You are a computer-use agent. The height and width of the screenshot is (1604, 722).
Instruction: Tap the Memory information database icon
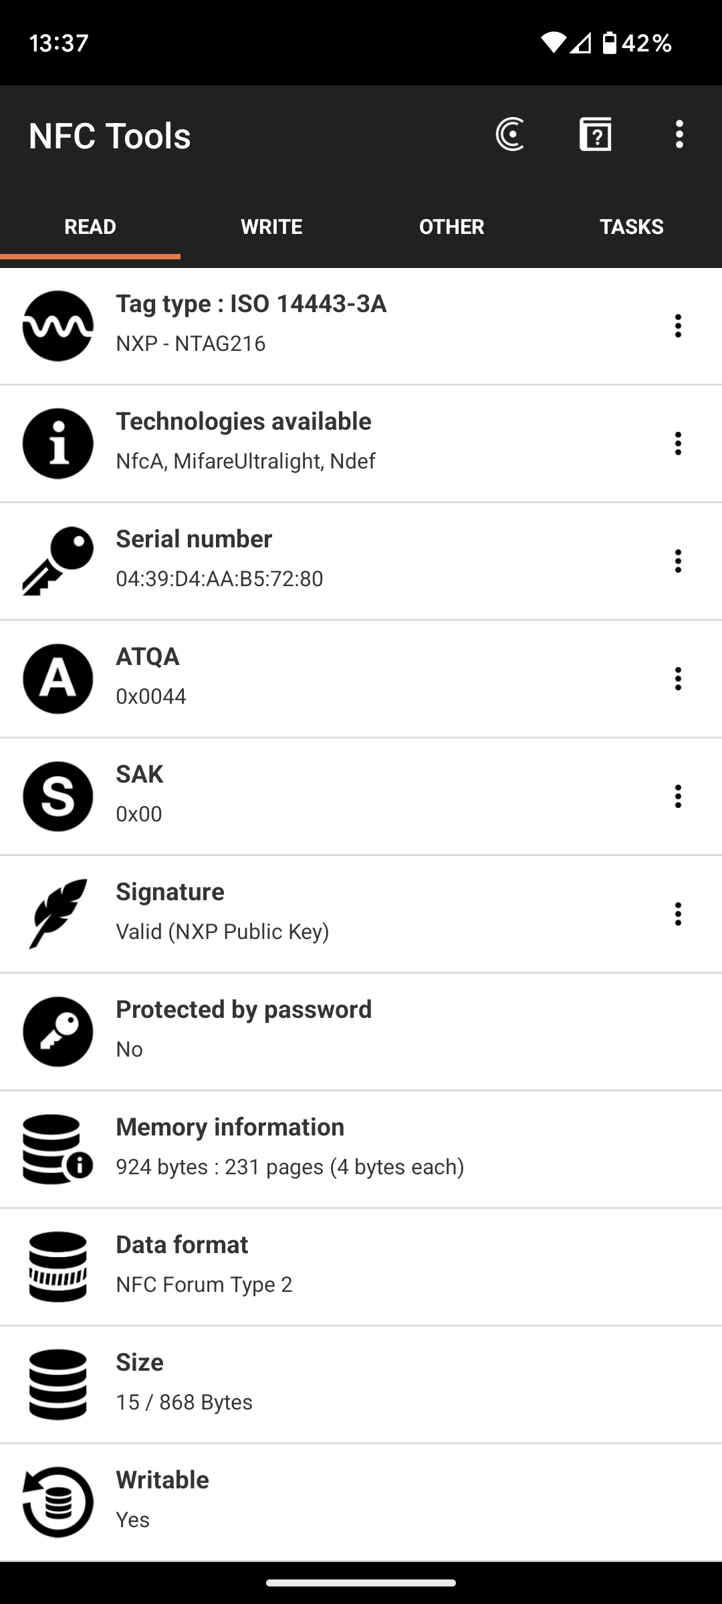pyautogui.click(x=58, y=1150)
